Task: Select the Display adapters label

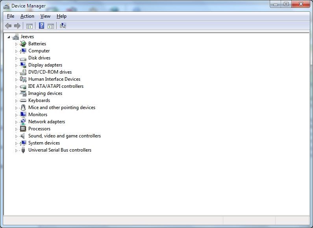Action: [45, 65]
